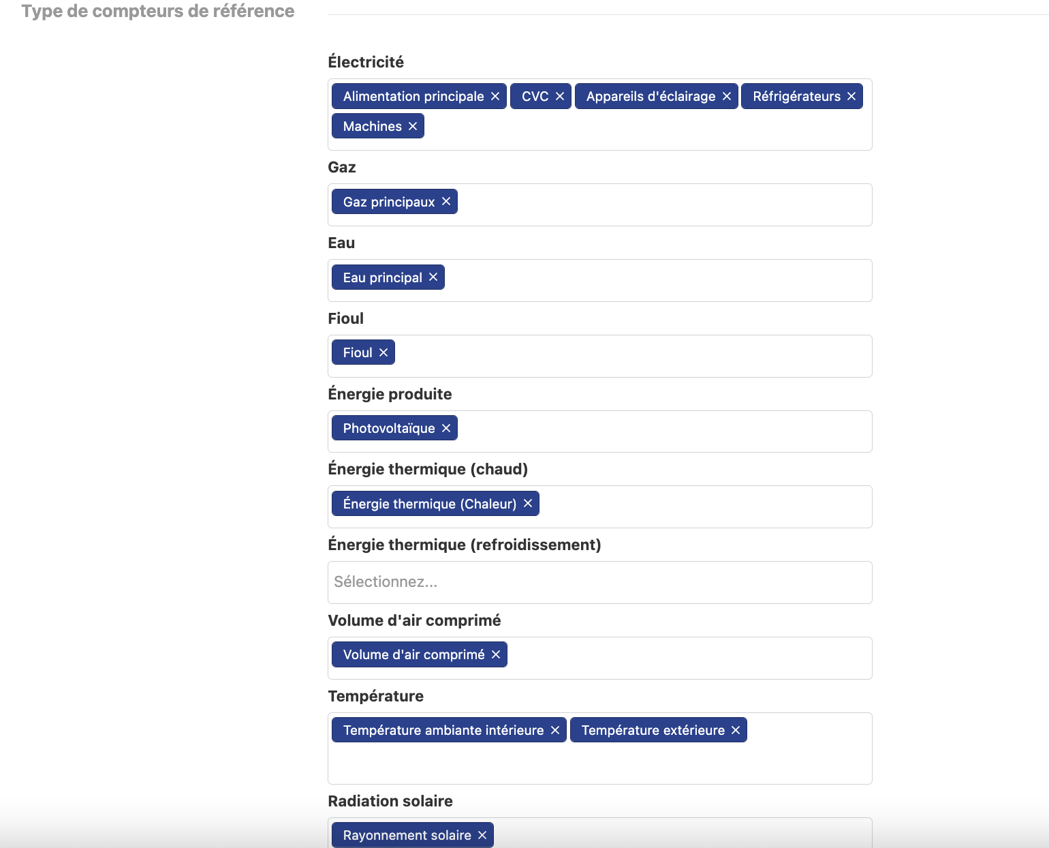Click the Fioul selection field empty area
The image size is (1049, 848).
tap(633, 356)
